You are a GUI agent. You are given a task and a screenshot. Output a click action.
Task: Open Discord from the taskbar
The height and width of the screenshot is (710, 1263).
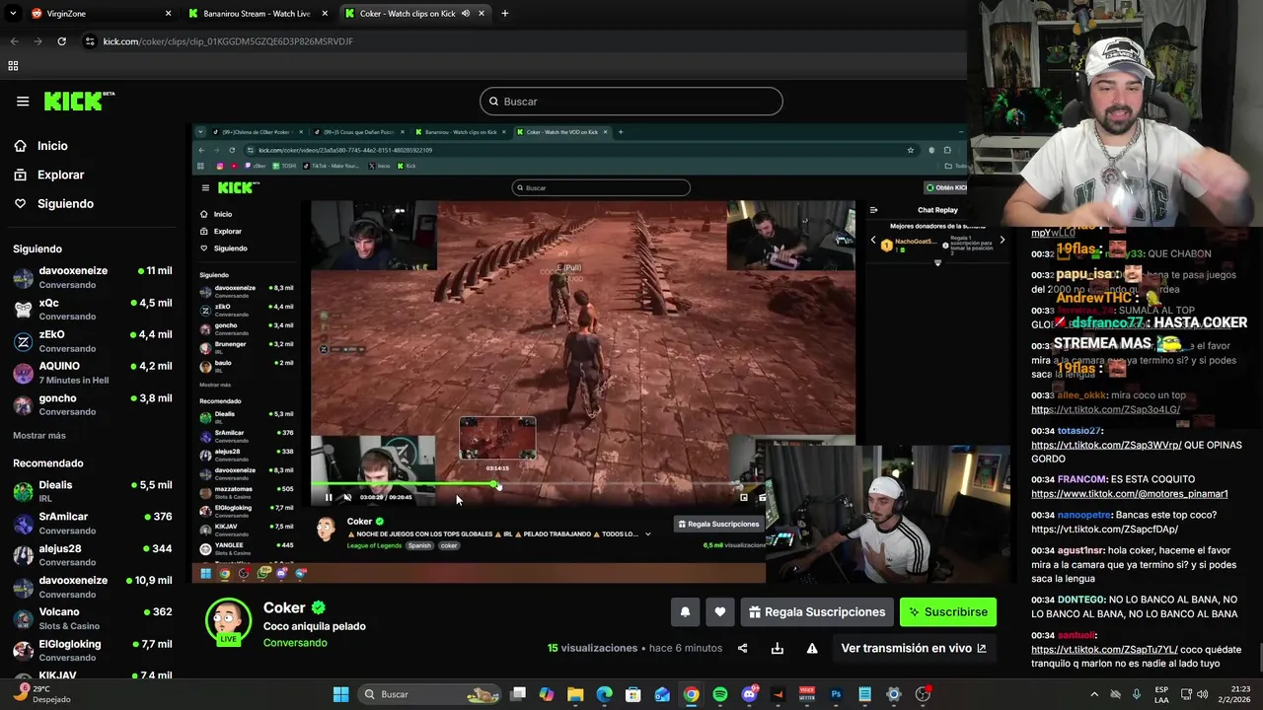(x=749, y=694)
